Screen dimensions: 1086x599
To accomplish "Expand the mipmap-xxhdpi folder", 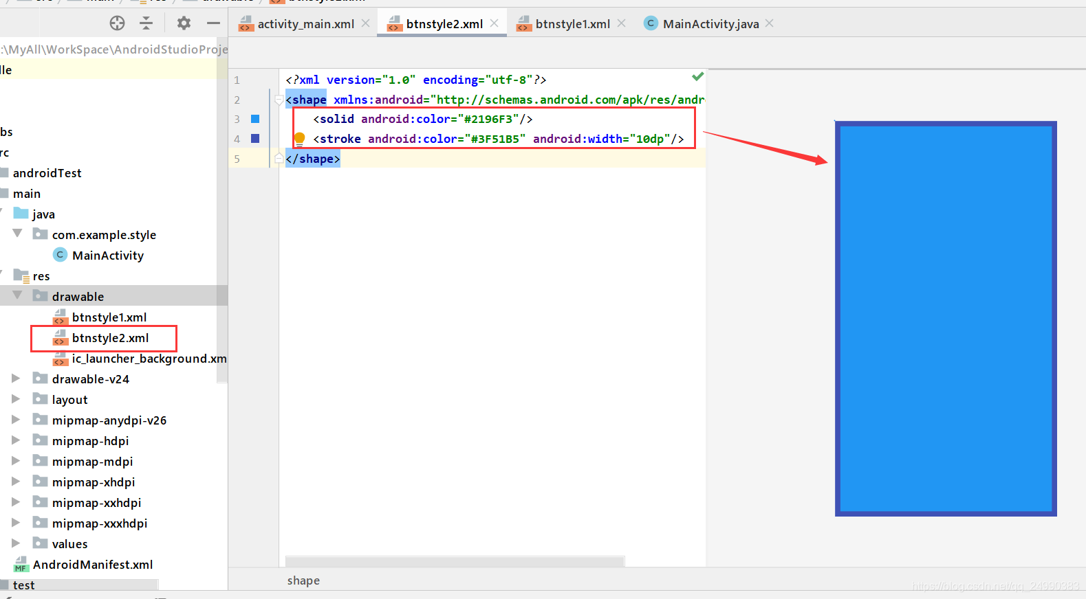I will coord(16,502).
